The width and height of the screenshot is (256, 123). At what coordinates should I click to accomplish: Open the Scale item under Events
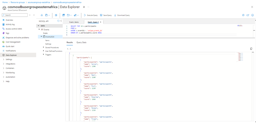(x=45, y=33)
